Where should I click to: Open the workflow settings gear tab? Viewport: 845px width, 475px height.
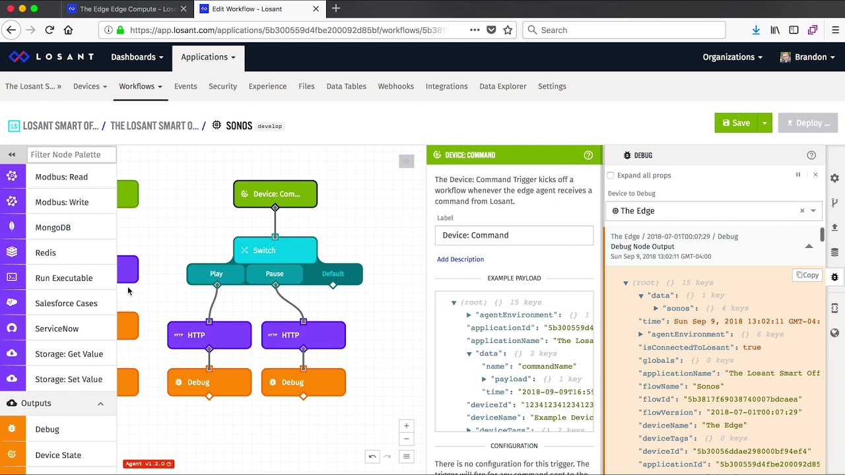pos(834,178)
